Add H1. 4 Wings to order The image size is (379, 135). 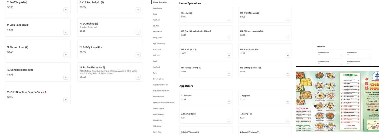[229, 19]
